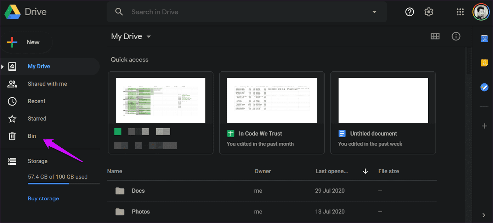
Task: Select My Drive in the sidebar
Action: (39, 66)
